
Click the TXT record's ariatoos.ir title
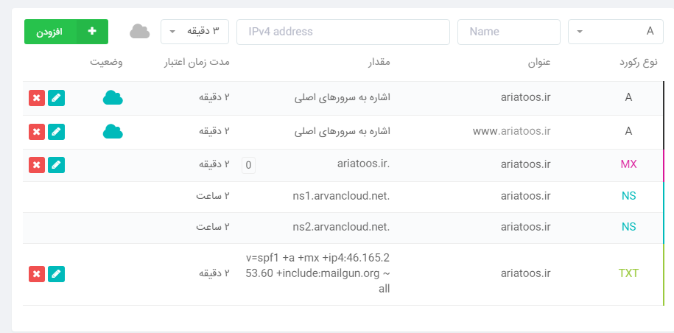point(526,273)
